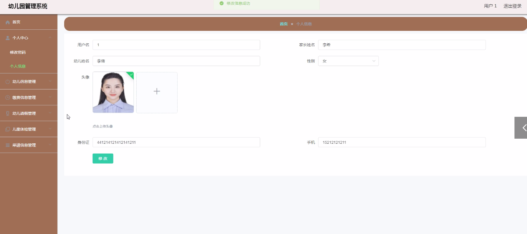Screen dimensions: 527x234
Task: Click the clock icon beside 缴费信息管理
Action: point(7,97)
